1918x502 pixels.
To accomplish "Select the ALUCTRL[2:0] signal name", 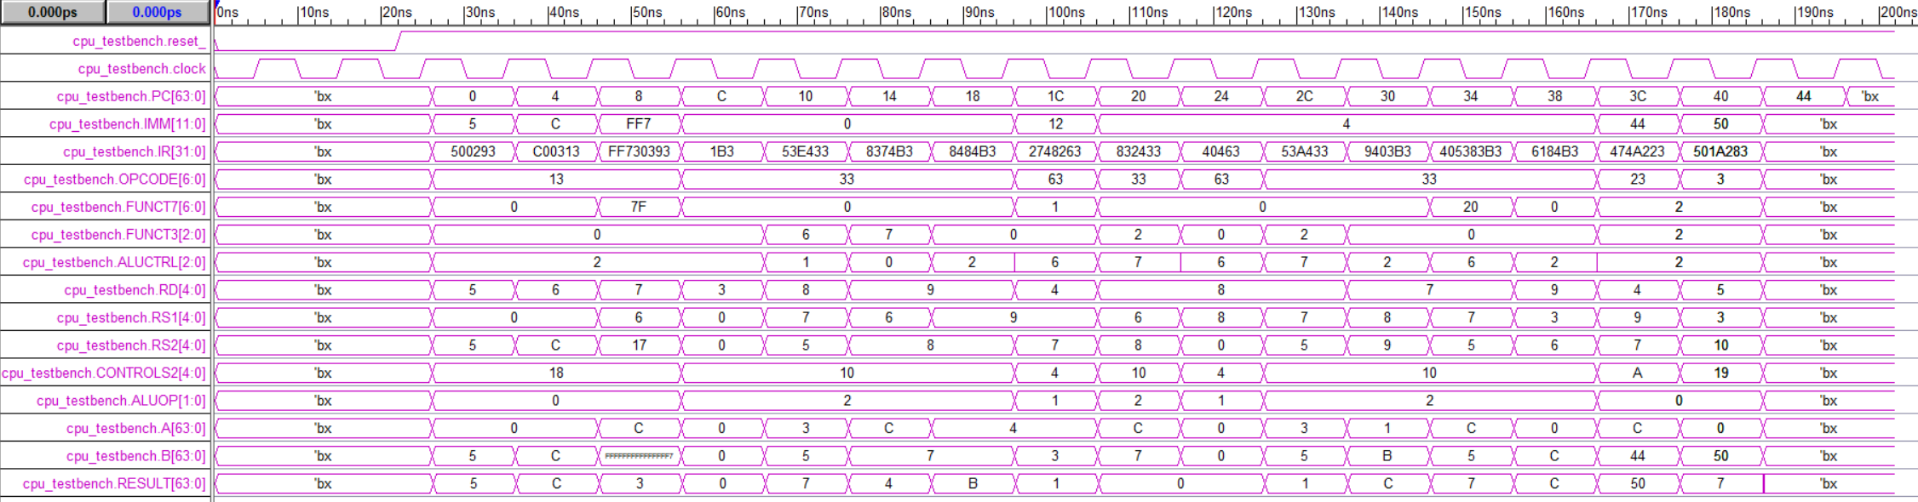I will [114, 262].
